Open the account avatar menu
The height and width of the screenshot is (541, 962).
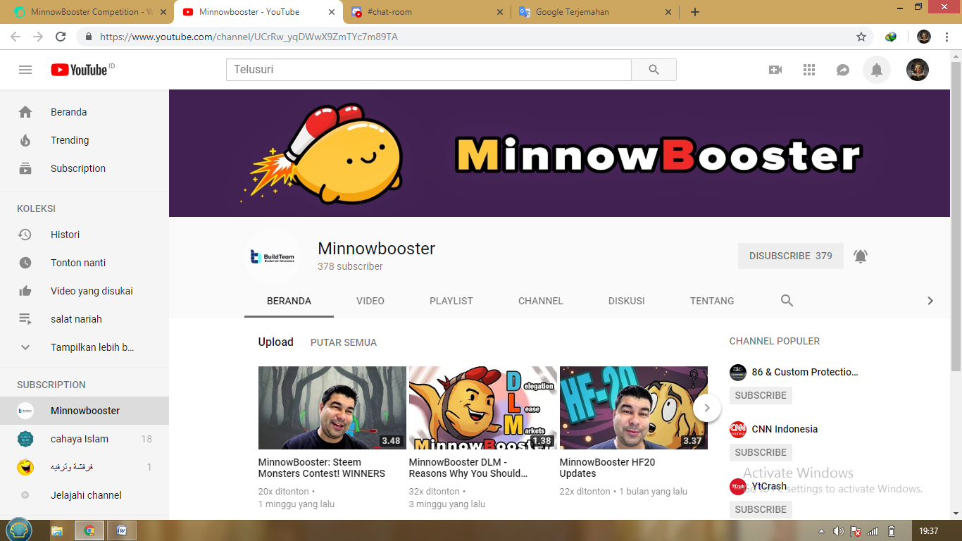(x=918, y=70)
